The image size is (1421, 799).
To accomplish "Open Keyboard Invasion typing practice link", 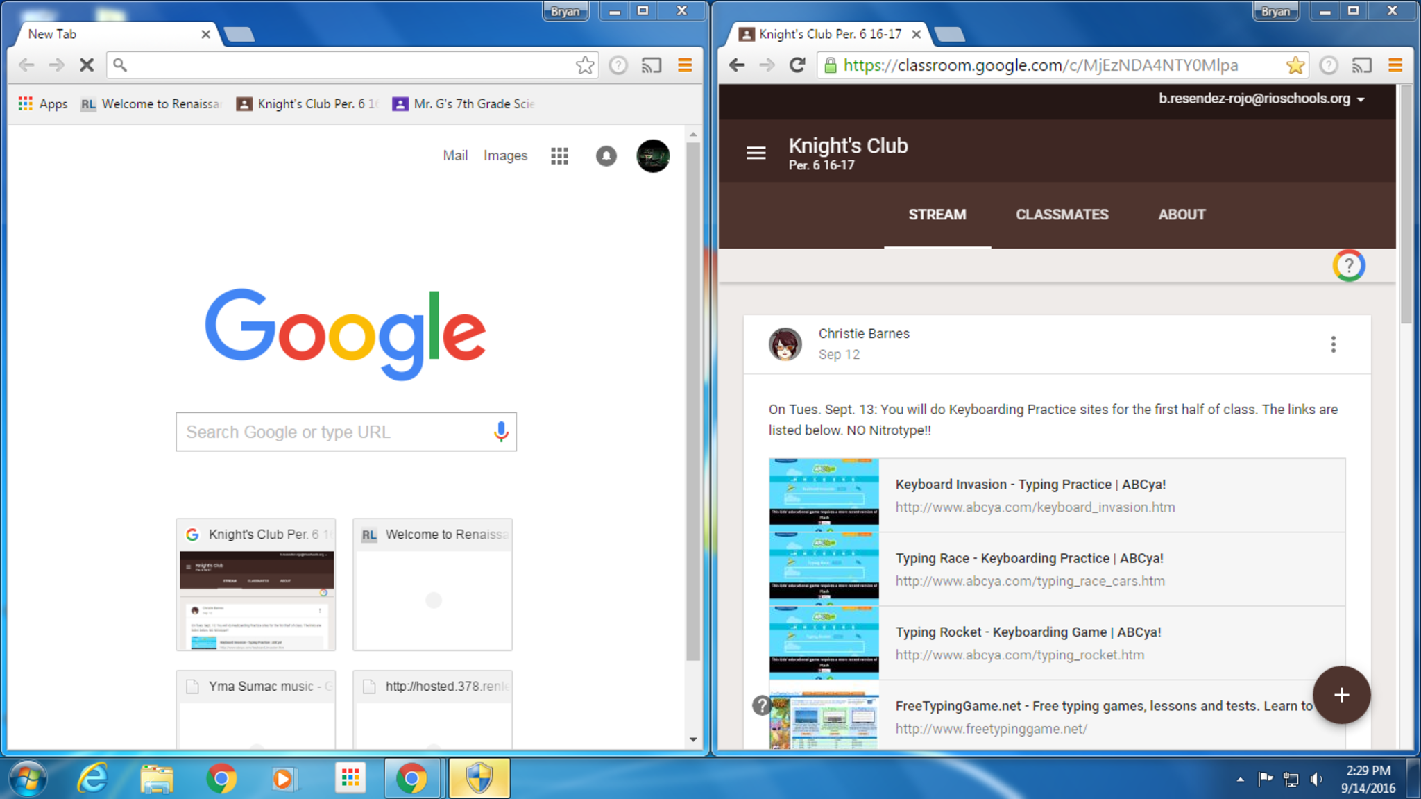I will tap(1030, 485).
